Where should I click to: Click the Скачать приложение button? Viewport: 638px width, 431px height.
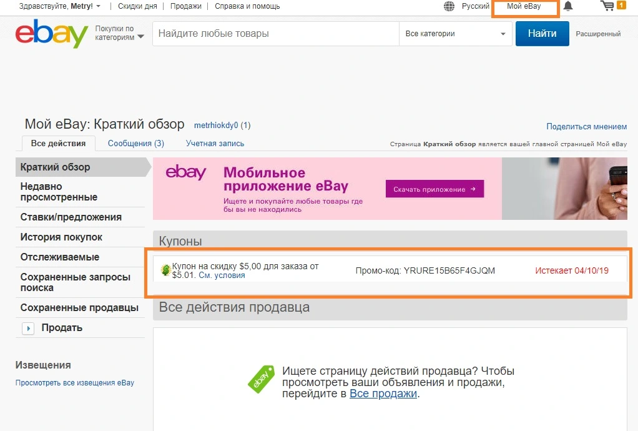point(434,189)
